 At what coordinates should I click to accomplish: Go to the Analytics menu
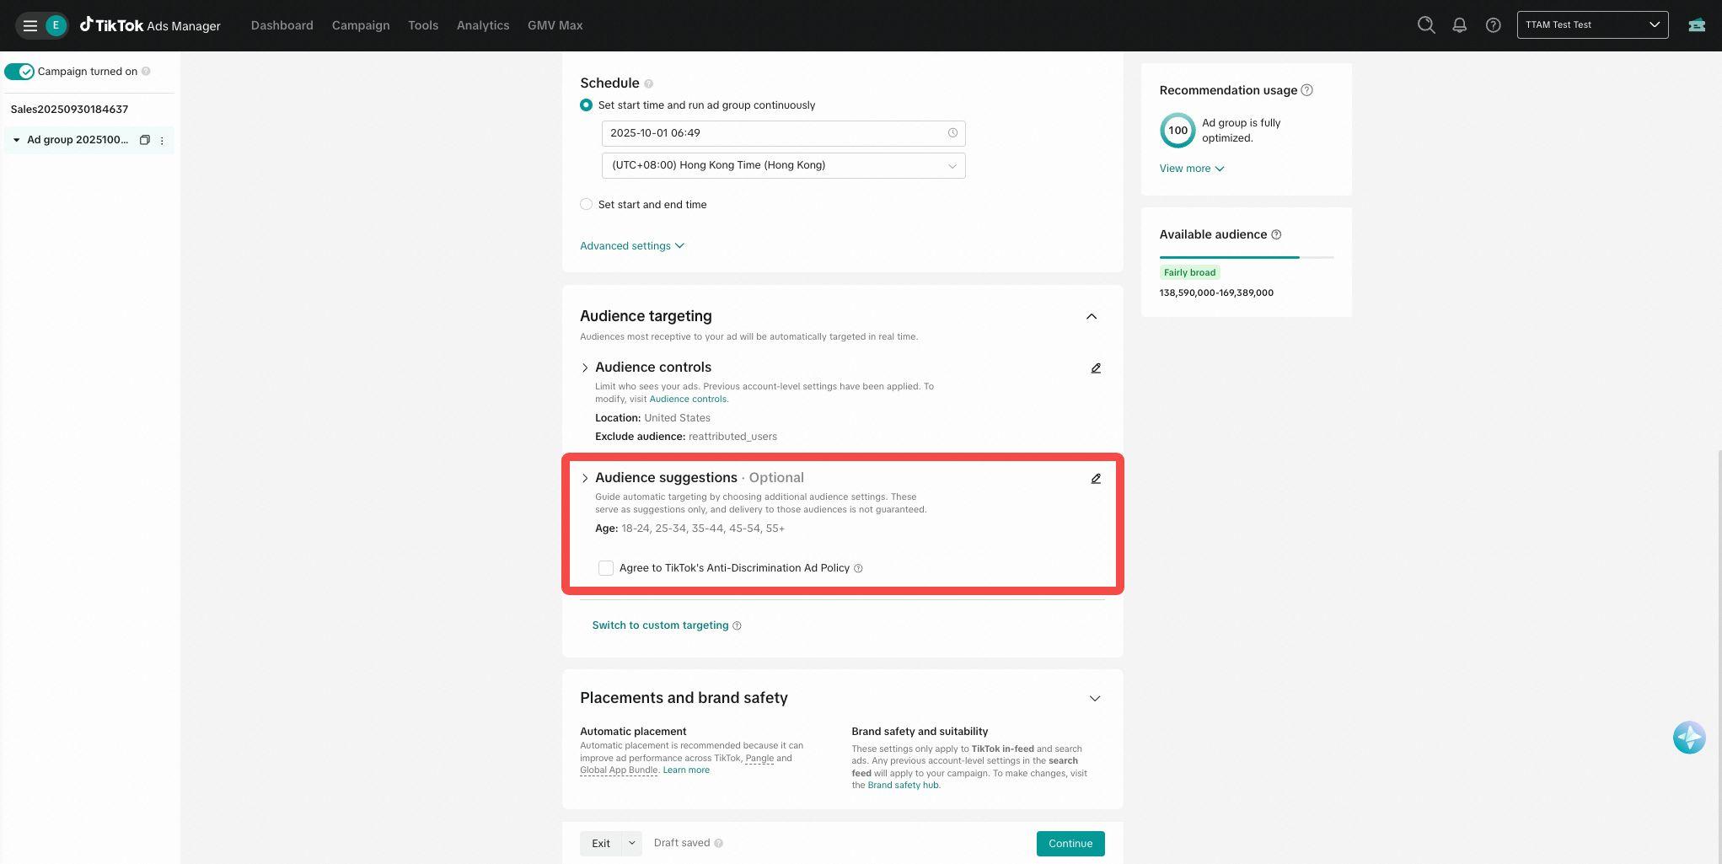pyautogui.click(x=482, y=25)
